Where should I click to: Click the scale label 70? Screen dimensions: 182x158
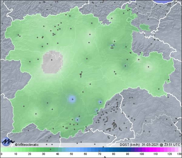coord(99,154)
